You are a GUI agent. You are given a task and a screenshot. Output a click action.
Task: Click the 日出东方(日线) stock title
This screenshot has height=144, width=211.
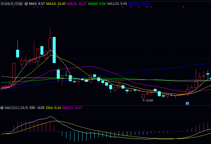point(11,4)
